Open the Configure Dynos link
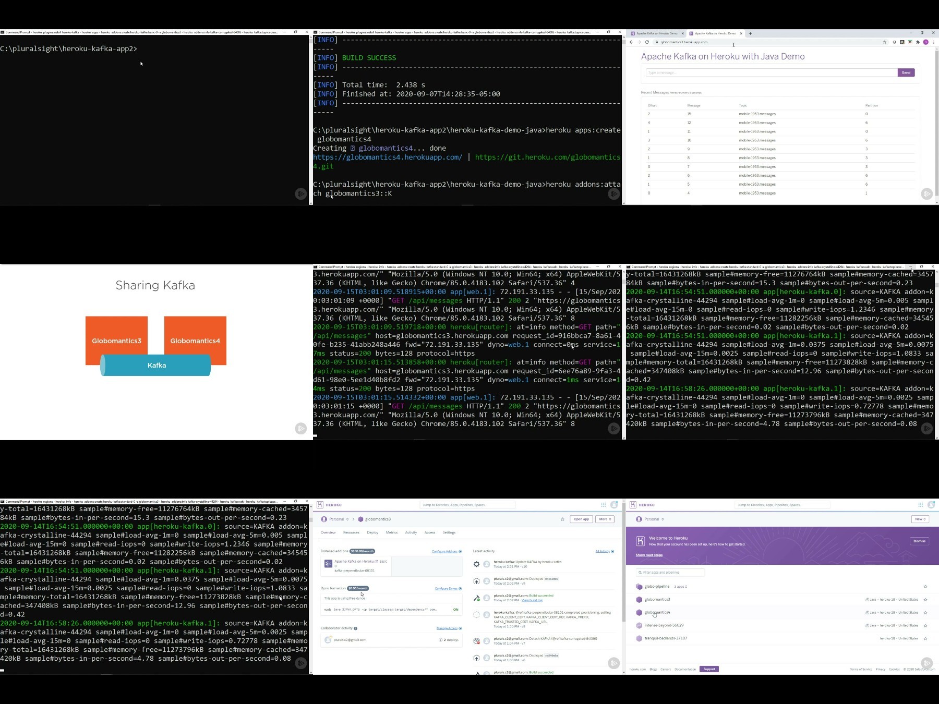Viewport: 939px width, 704px height. (448, 589)
